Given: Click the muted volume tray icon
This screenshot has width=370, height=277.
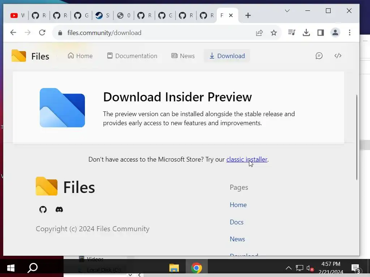Looking at the screenshot, I should click(x=310, y=268).
